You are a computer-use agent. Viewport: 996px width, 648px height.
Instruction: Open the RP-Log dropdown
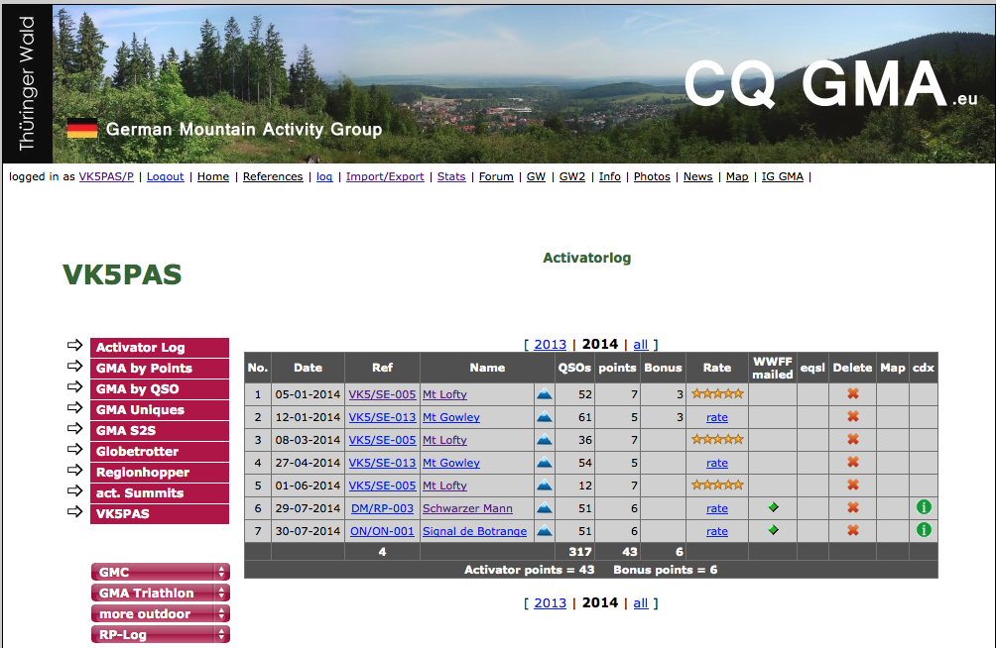(161, 634)
